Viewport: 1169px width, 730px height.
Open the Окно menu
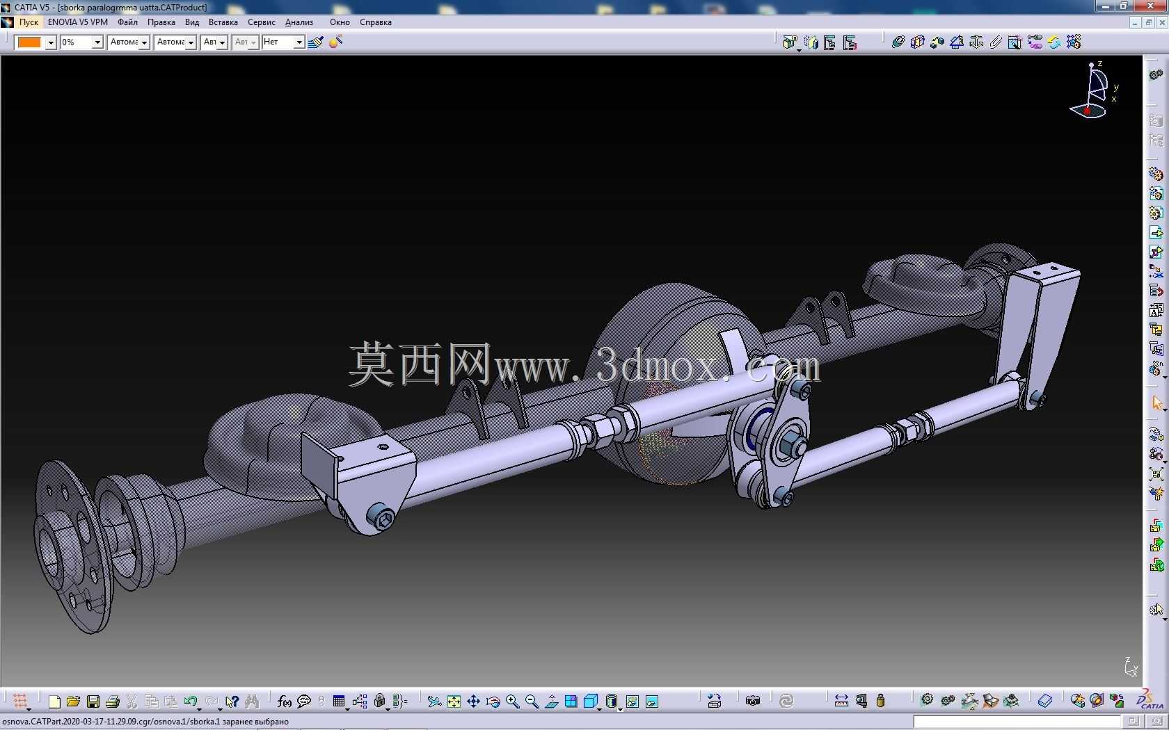340,22
